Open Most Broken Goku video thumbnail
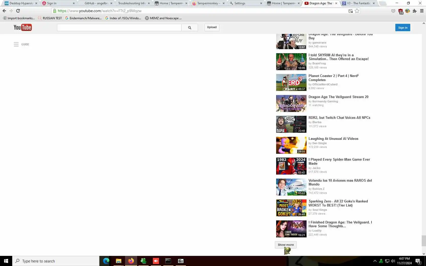 tap(291, 208)
